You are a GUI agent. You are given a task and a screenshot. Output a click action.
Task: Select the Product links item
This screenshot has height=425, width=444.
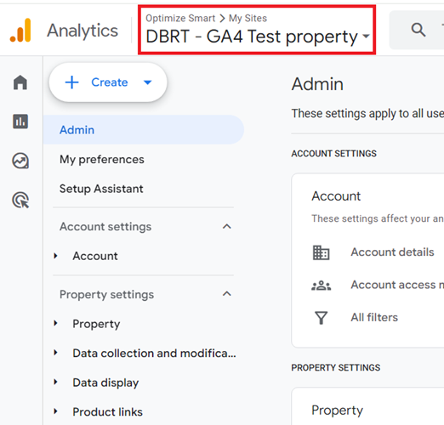coord(108,411)
